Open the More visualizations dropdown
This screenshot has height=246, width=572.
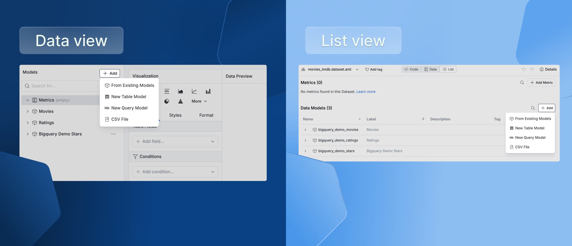coord(199,101)
